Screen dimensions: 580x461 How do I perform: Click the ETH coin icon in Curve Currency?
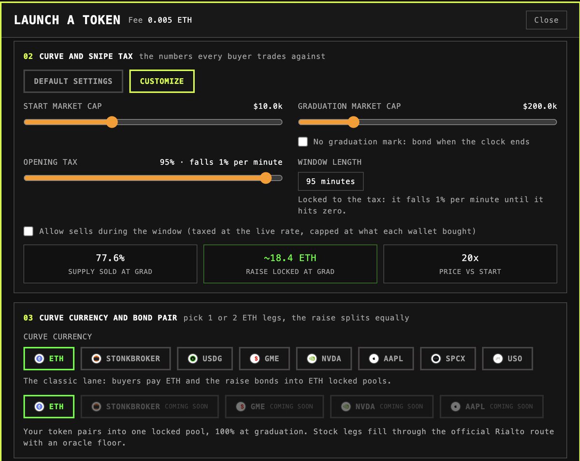39,359
